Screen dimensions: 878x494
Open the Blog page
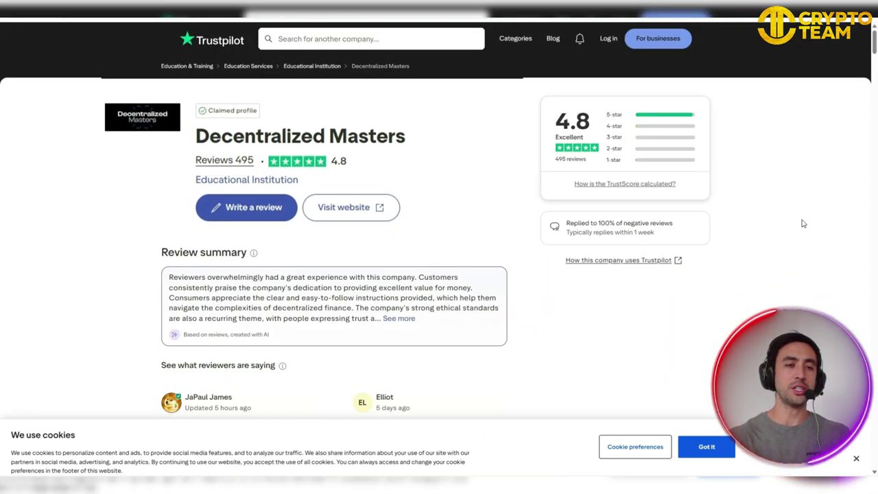coord(553,38)
